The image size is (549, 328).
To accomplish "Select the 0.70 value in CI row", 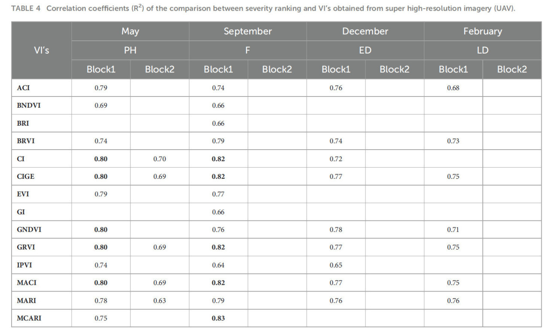I will pyautogui.click(x=160, y=159).
